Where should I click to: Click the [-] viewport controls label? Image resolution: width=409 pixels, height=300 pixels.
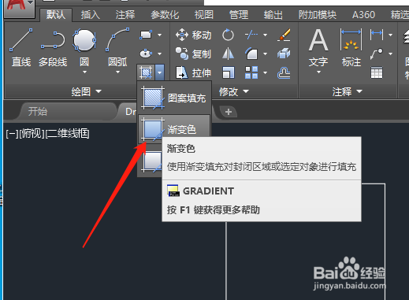12,134
